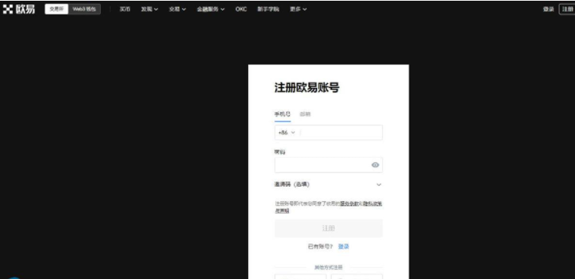Focus the phone number input field
The height and width of the screenshot is (279, 575).
(341, 133)
